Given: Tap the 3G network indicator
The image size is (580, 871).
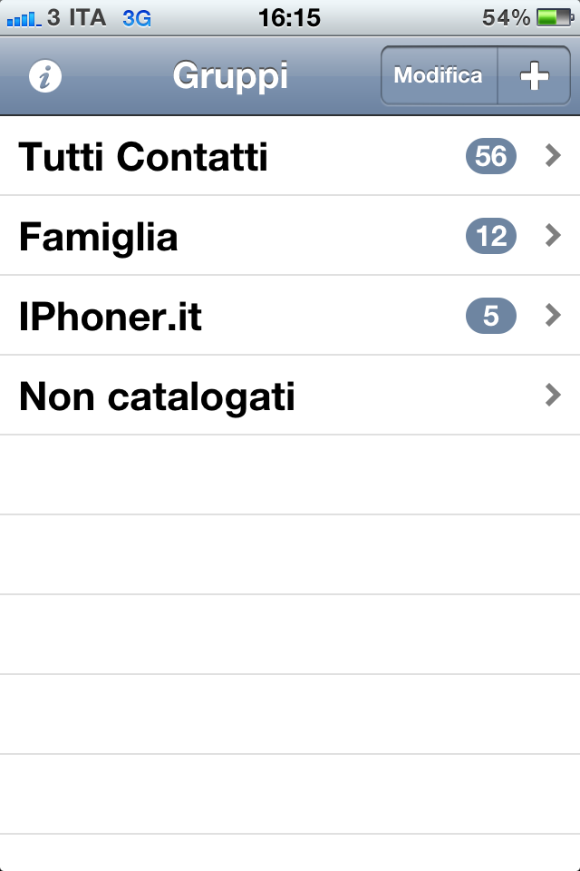Looking at the screenshot, I should point(137,18).
